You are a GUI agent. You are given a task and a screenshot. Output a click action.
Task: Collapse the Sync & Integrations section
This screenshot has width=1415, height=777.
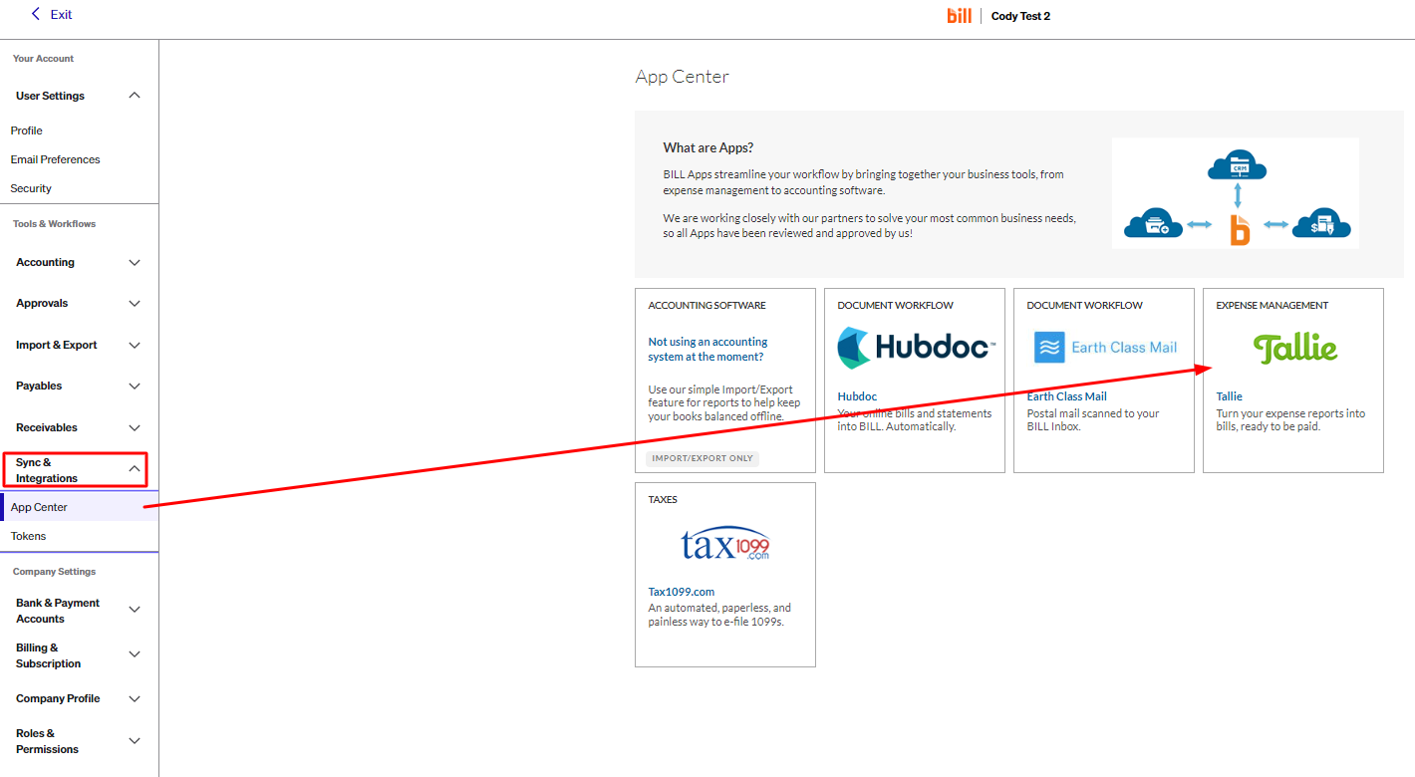[x=135, y=469]
